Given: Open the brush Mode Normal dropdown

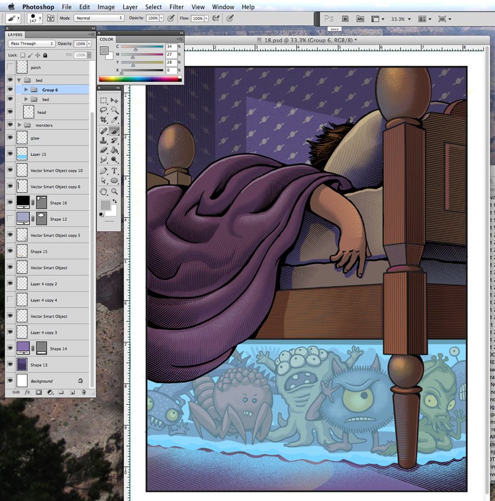Looking at the screenshot, I should (99, 18).
